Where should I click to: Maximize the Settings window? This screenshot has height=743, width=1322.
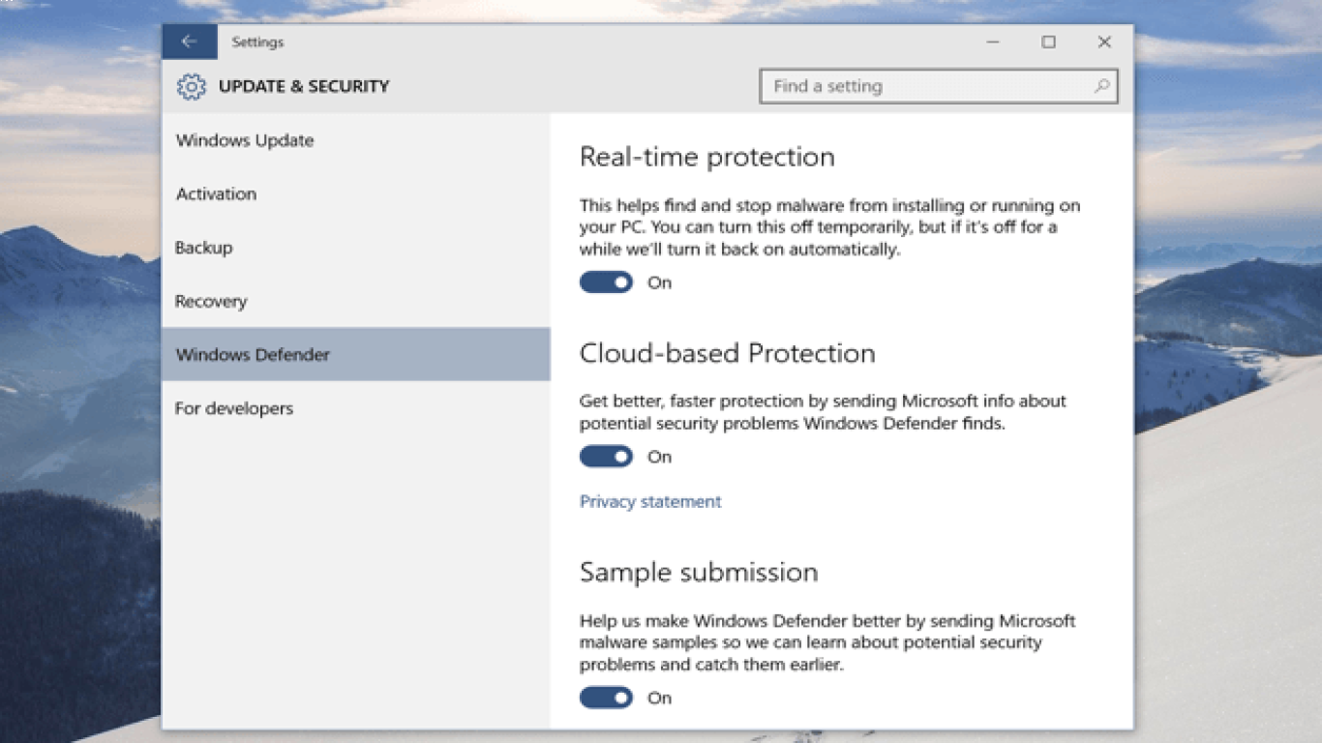coord(1048,42)
